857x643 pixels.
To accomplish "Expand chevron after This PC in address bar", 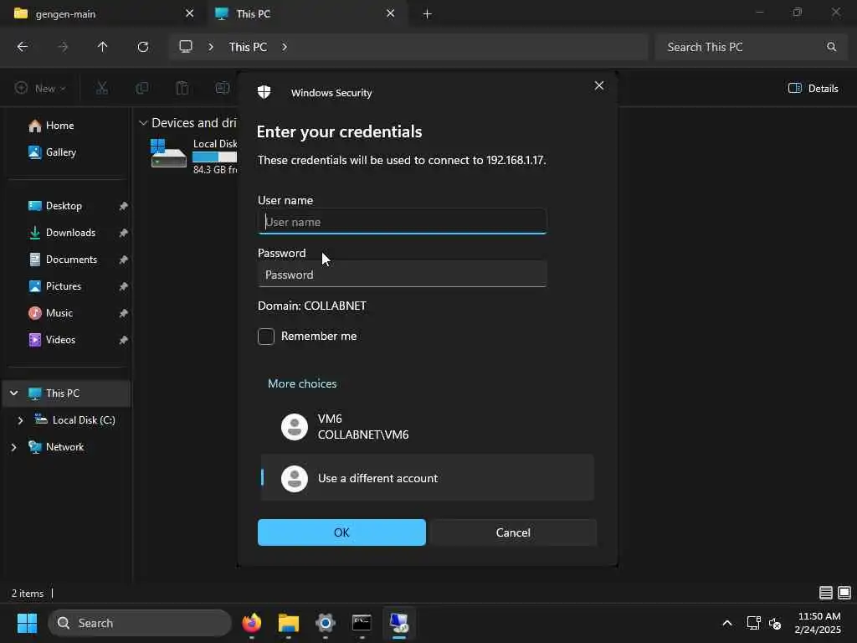I will (x=285, y=47).
